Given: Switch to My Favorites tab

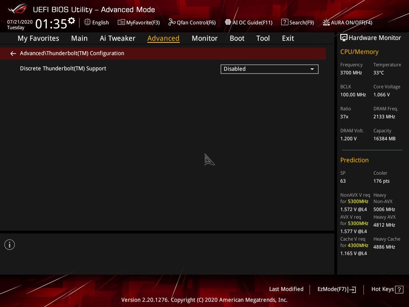Looking at the screenshot, I should (x=38, y=38).
